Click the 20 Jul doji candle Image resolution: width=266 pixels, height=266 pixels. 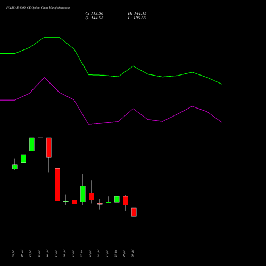[x=66, y=202]
